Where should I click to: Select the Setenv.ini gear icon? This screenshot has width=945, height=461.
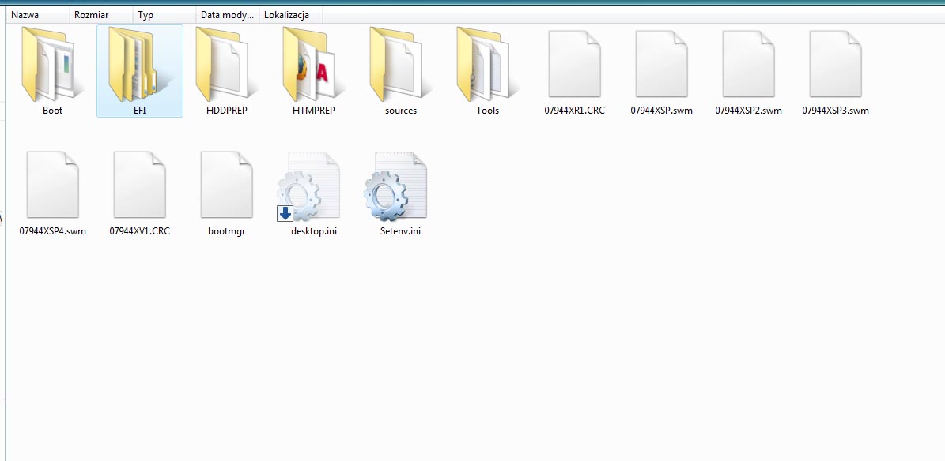tap(396, 186)
